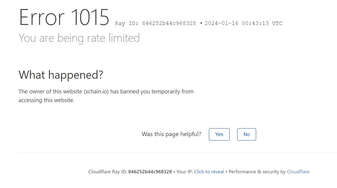Image resolution: width=337 pixels, height=188 pixels.
Task: Click the Was this page helpful? question text
Action: (x=171, y=134)
